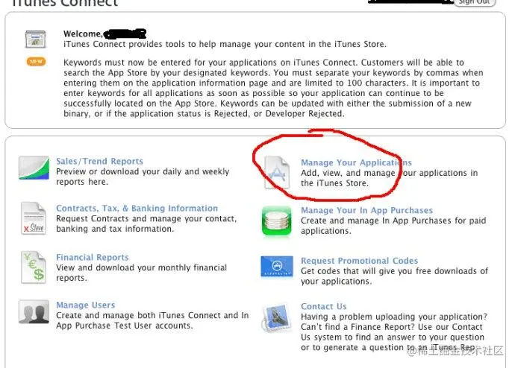Click the Financial Reports currency icon
Screen dimensions: 515x368
tap(34, 267)
